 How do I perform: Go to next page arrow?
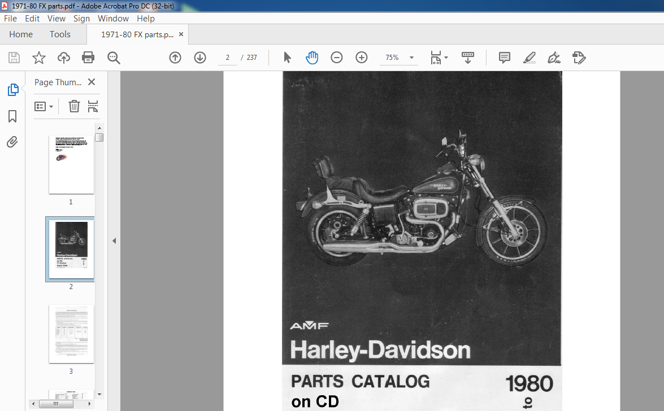[200, 58]
